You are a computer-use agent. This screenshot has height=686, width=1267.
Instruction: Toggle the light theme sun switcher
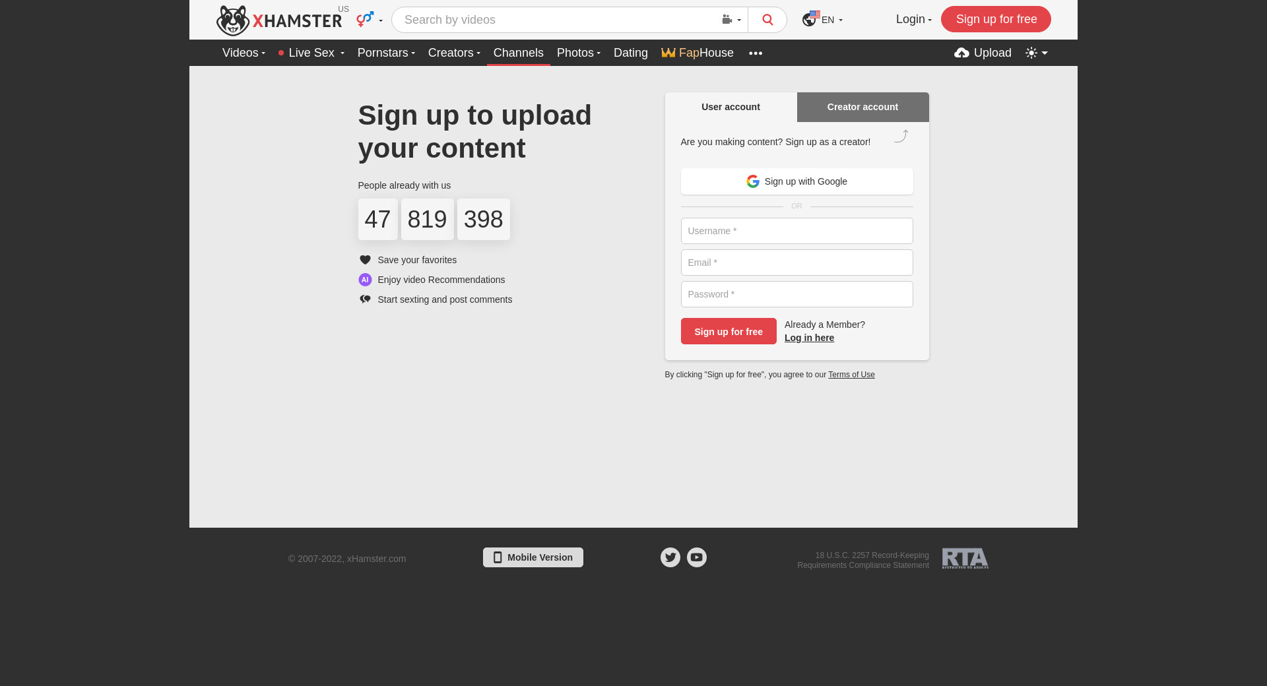click(1037, 53)
